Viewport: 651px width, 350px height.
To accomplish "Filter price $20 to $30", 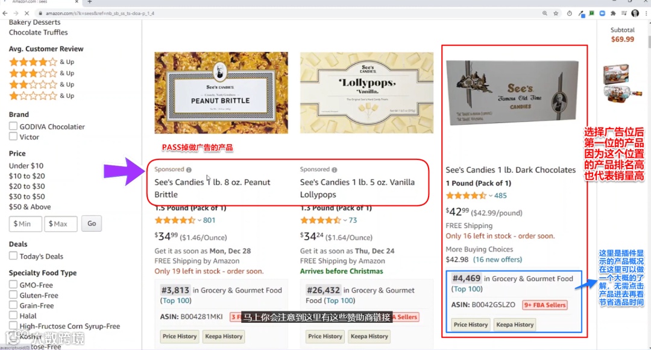I will pos(27,186).
